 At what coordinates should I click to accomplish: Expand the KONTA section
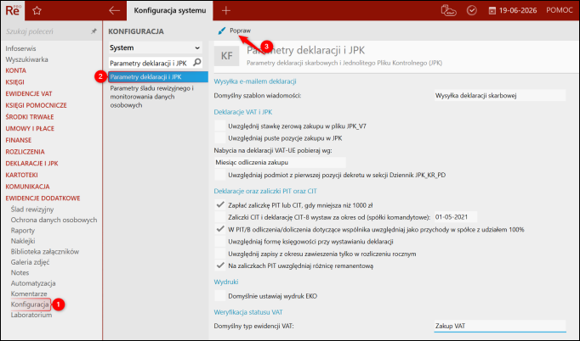tap(15, 70)
